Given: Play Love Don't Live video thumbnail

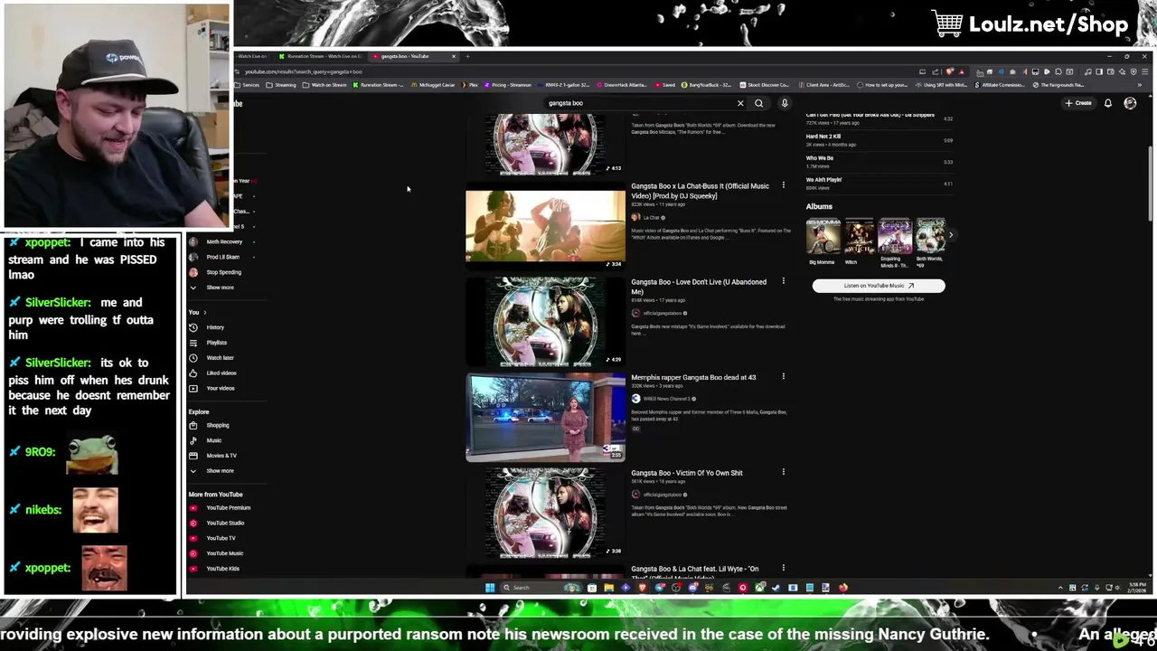Looking at the screenshot, I should (x=545, y=321).
